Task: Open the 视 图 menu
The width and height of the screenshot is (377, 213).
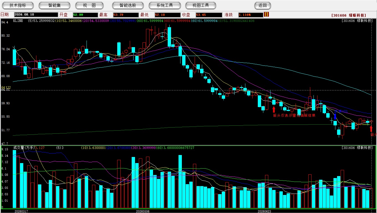Action: coord(89,5)
